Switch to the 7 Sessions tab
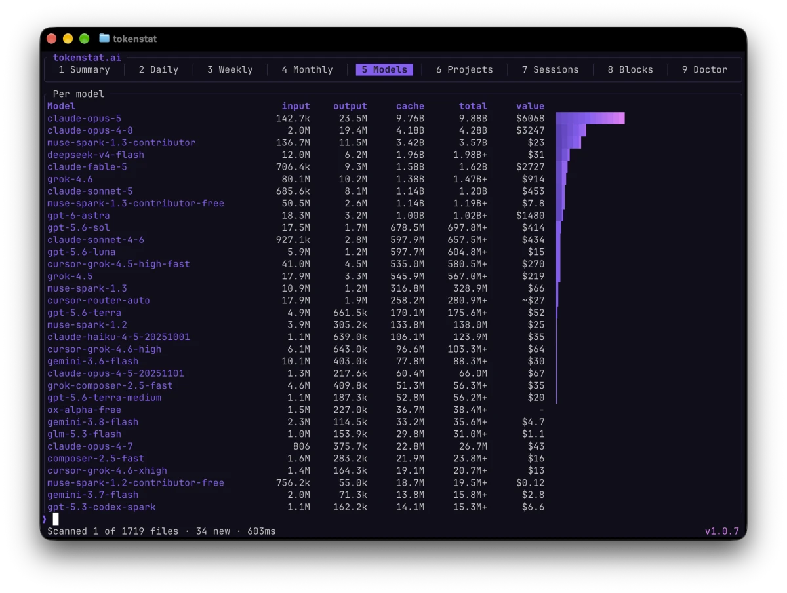Viewport: 787px width, 593px height. point(550,69)
